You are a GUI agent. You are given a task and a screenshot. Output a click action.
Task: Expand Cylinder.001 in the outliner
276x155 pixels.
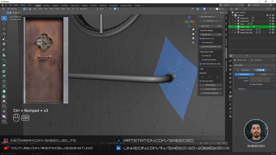click(235, 18)
